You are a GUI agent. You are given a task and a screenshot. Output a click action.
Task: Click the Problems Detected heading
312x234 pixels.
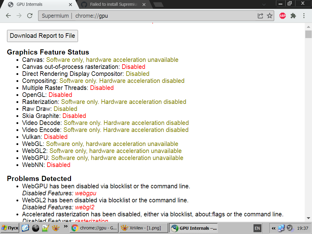(x=39, y=179)
